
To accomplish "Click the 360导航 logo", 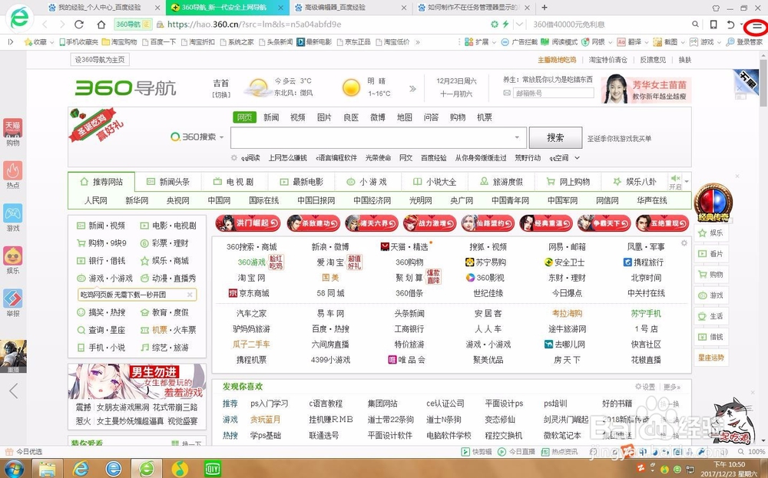I will 125,88.
